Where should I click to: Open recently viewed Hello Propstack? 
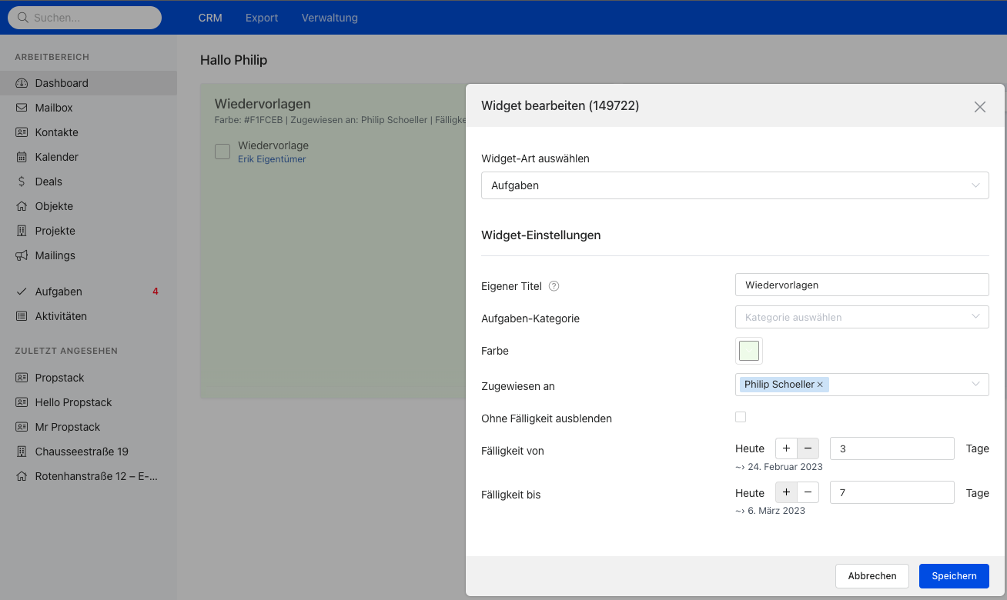(x=89, y=402)
